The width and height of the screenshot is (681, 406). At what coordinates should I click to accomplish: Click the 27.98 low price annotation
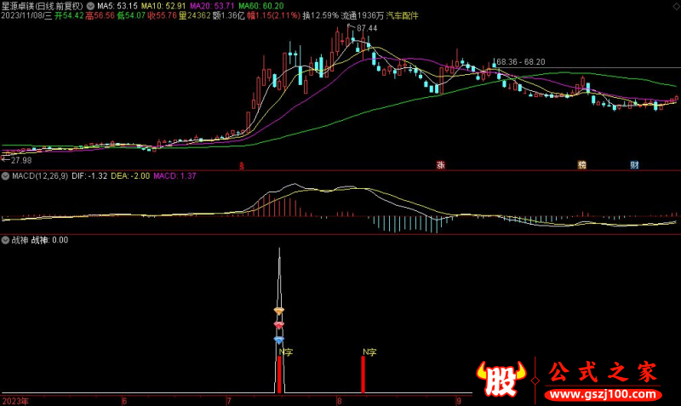pos(21,160)
